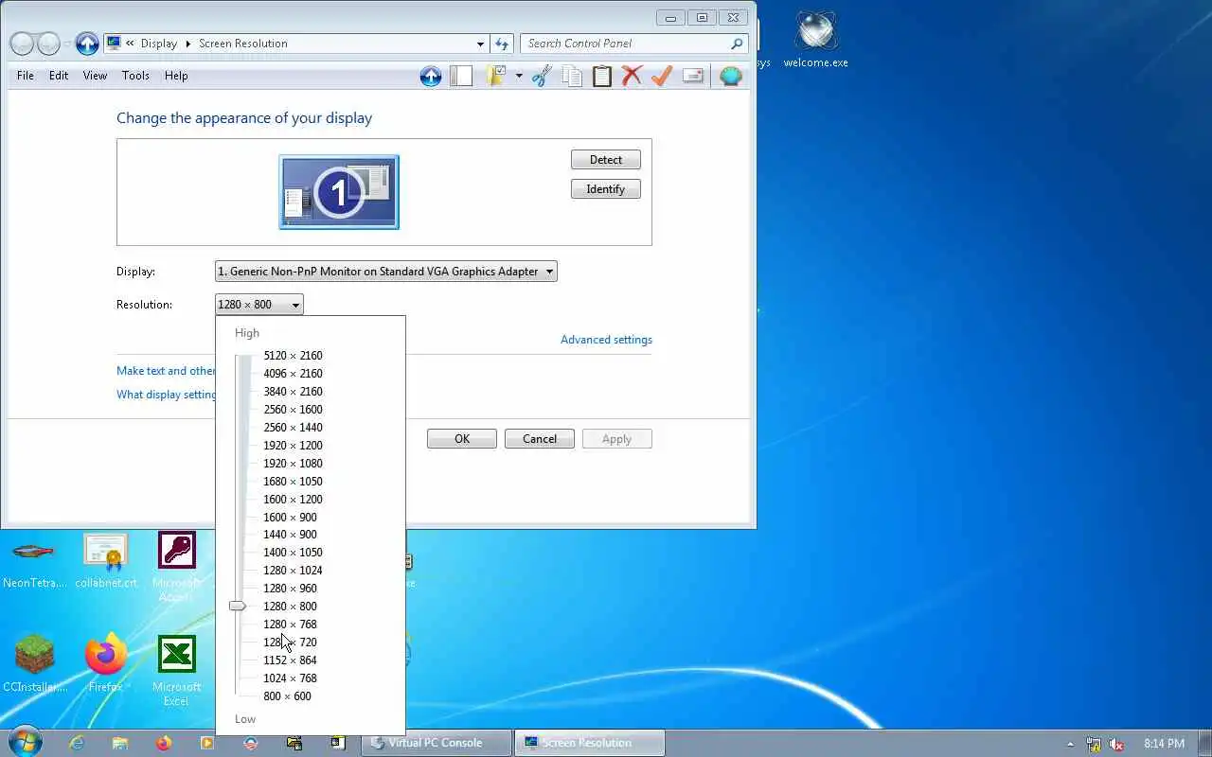Choose 1280 × 1024 resolution
Viewport: 1212px width, 757px height.
(293, 571)
